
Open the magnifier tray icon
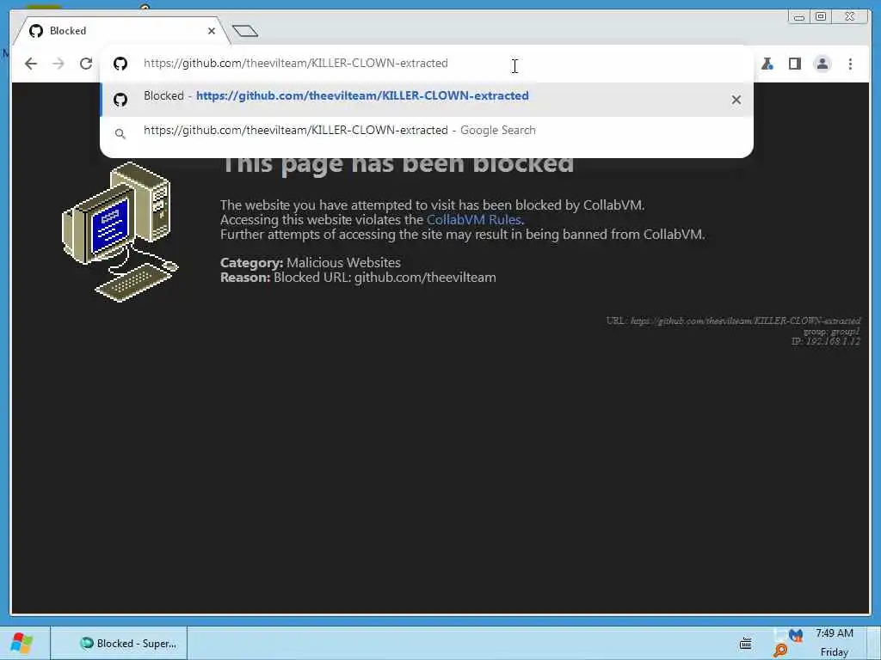pyautogui.click(x=779, y=651)
